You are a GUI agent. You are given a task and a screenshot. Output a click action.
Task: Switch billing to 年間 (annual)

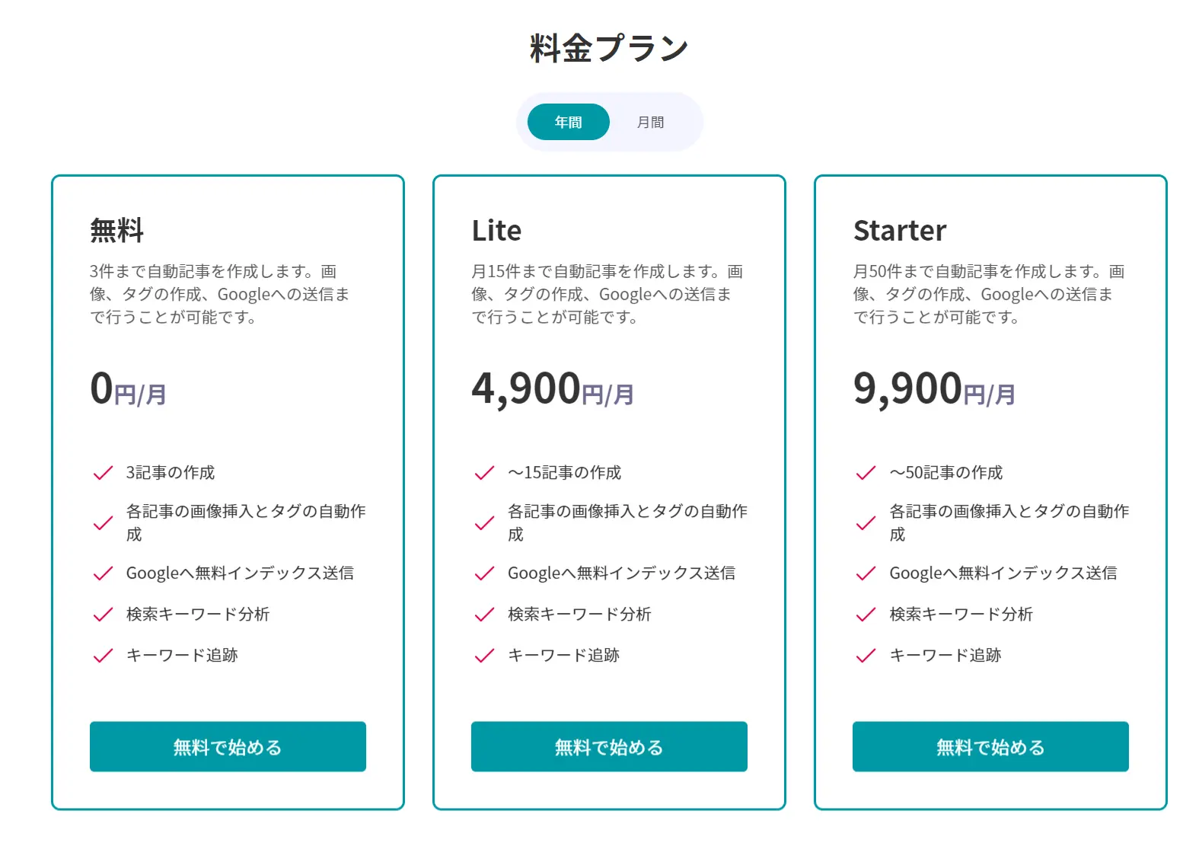click(x=568, y=122)
